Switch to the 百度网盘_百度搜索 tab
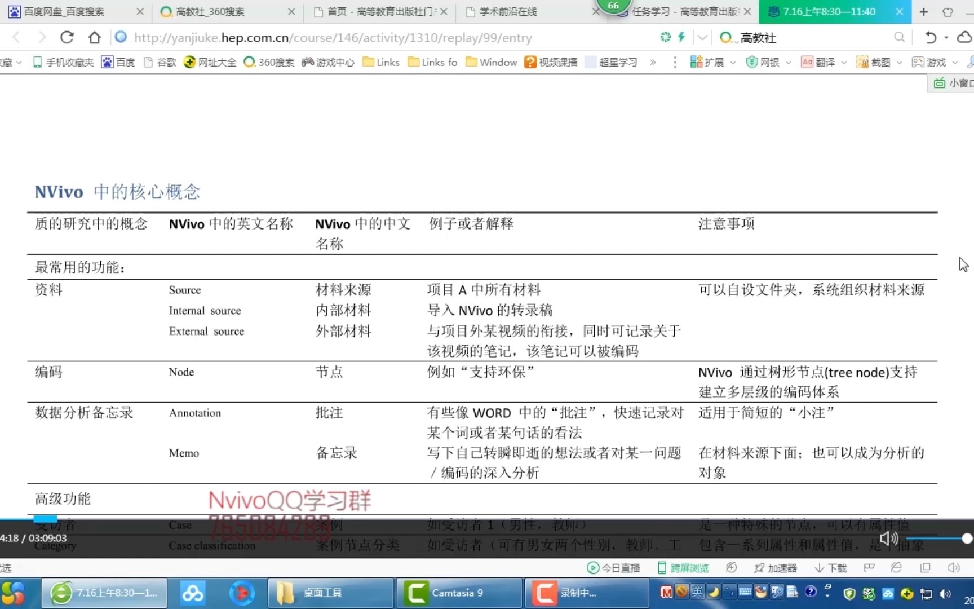This screenshot has width=974, height=609. coord(76,11)
